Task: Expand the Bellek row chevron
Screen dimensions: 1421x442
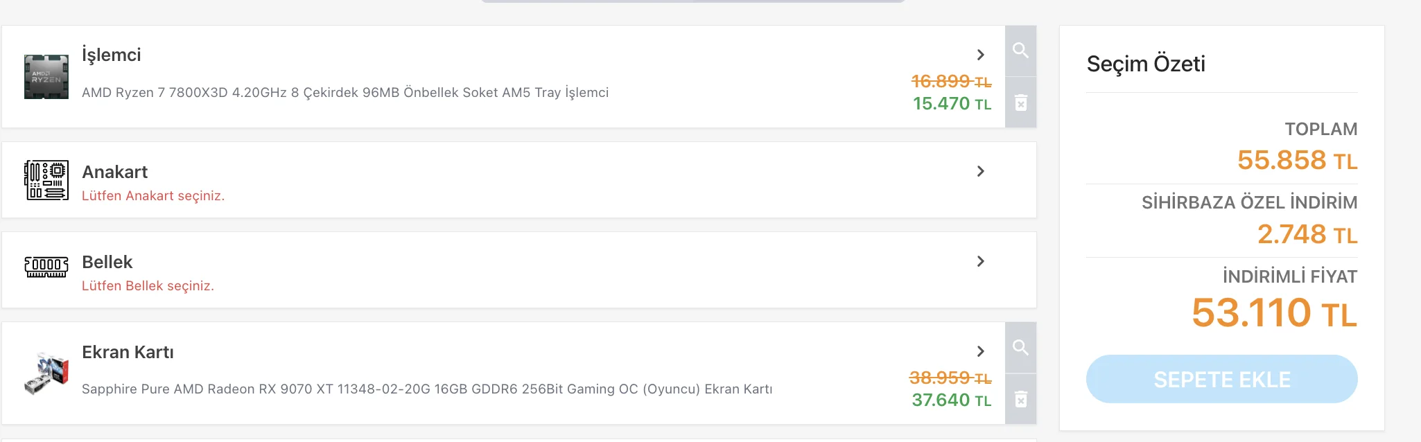Action: pos(980,261)
